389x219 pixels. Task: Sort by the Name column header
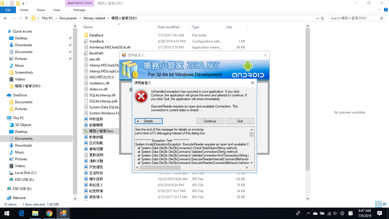pos(119,27)
